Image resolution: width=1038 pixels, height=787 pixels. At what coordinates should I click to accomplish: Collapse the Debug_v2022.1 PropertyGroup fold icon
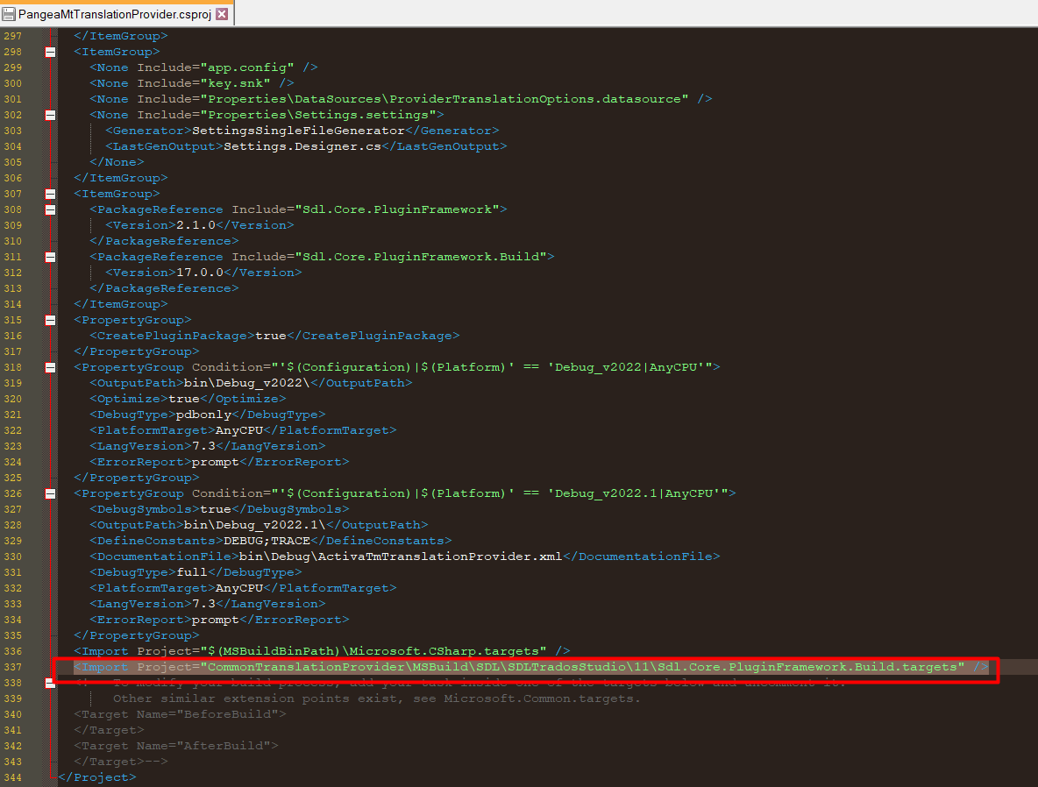50,493
